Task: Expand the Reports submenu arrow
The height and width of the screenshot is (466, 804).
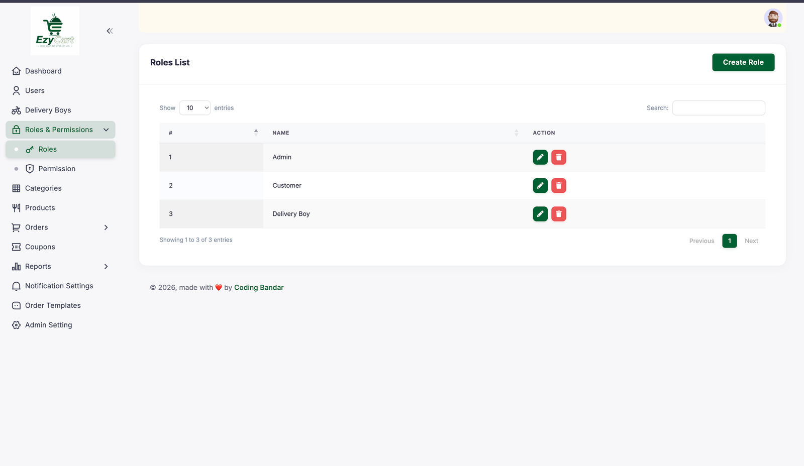Action: [x=106, y=267]
